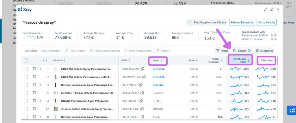The height and width of the screenshot is (123, 296).
Task: Bookmark the GRIFEMA Botella Pulverizadora 300ml row
Action: point(34,77)
